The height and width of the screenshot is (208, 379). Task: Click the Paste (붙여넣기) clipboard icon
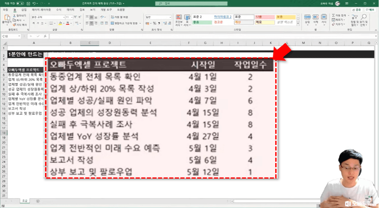tap(6, 19)
